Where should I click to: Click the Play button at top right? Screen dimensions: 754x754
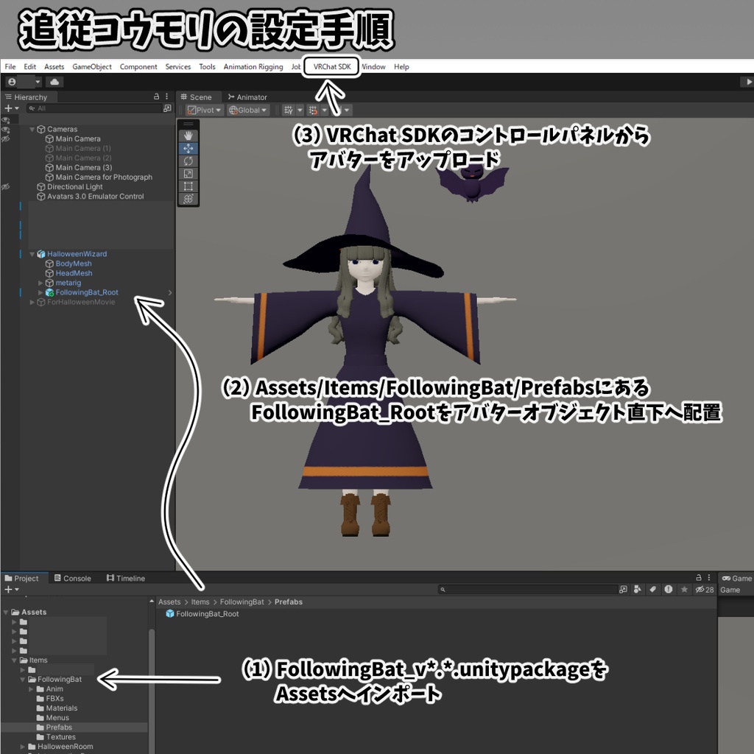coord(748,82)
